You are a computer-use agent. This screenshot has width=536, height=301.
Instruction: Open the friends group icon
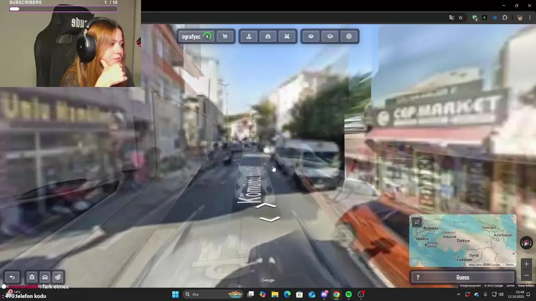click(x=268, y=36)
